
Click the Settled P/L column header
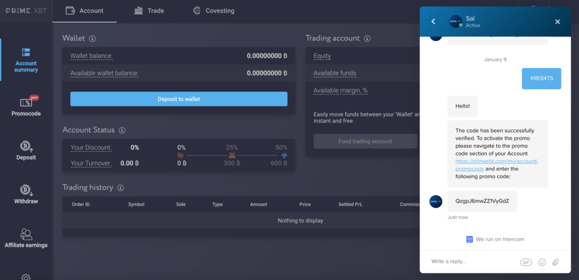click(x=351, y=204)
